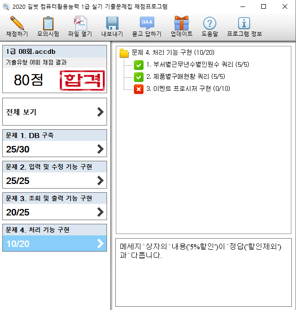Click green check beside 제품별구매현황 쿼리
The height and width of the screenshot is (310, 296).
click(x=139, y=77)
